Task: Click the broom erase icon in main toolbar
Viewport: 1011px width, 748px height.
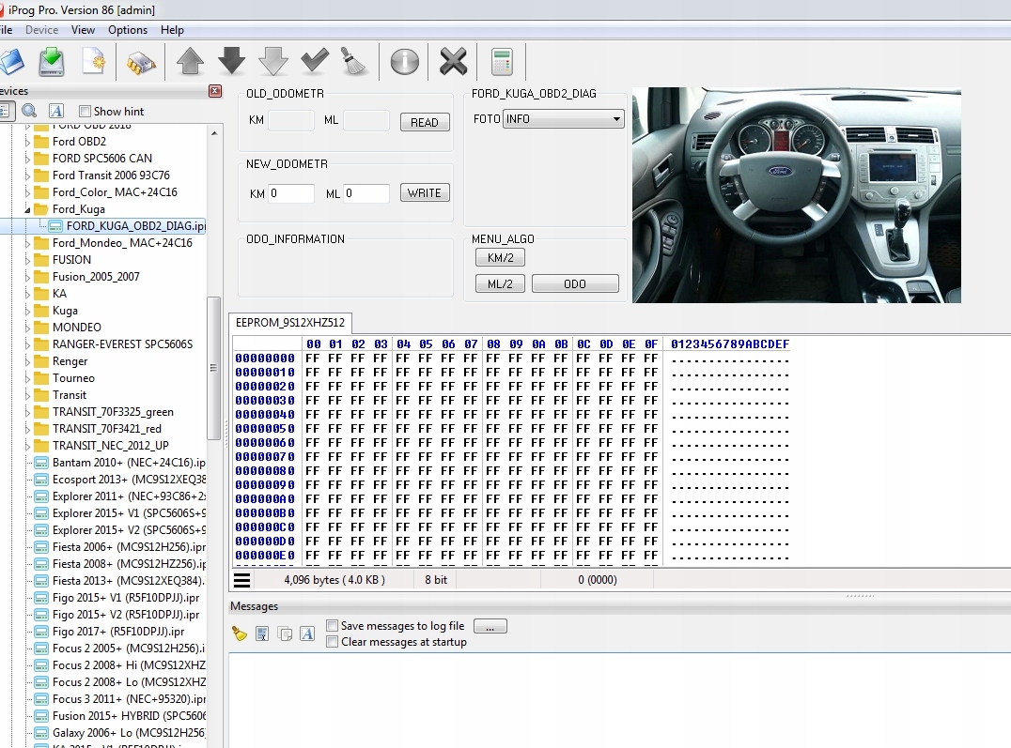Action: (355, 62)
